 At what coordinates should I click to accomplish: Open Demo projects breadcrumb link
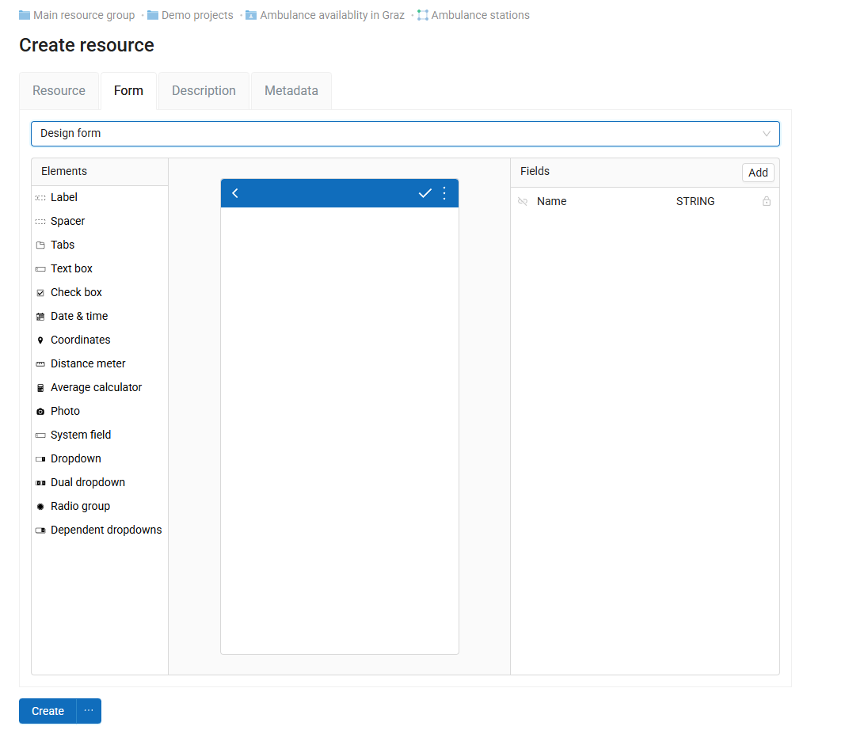tap(197, 15)
